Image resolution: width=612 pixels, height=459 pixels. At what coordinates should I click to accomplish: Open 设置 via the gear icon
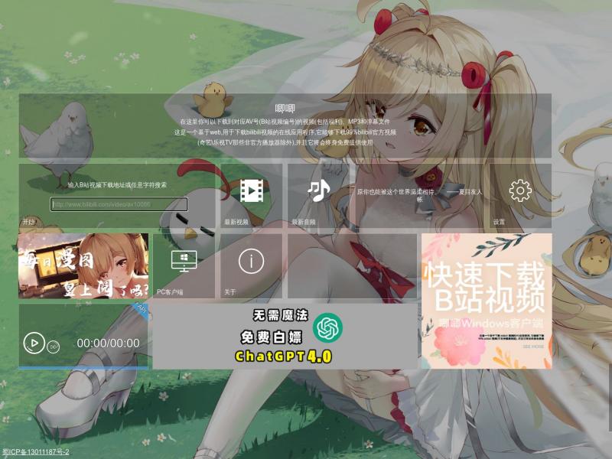tap(520, 190)
